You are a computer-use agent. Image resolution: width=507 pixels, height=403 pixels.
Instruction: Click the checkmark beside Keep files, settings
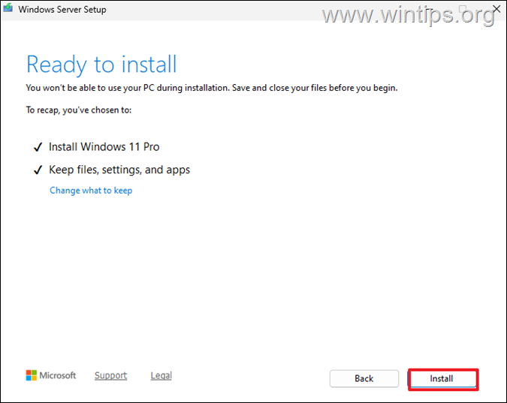[38, 170]
